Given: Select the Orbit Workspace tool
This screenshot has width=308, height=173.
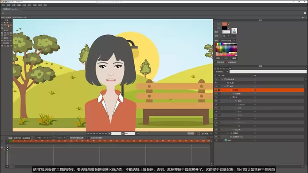Looking at the screenshot, I should [x=11, y=46].
